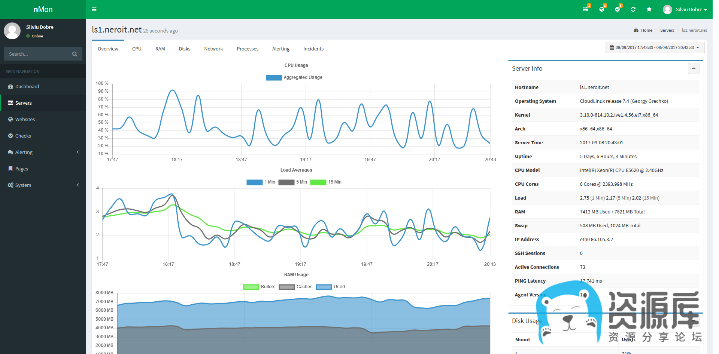
Task: Click the refresh icon in header
Action: click(x=633, y=9)
